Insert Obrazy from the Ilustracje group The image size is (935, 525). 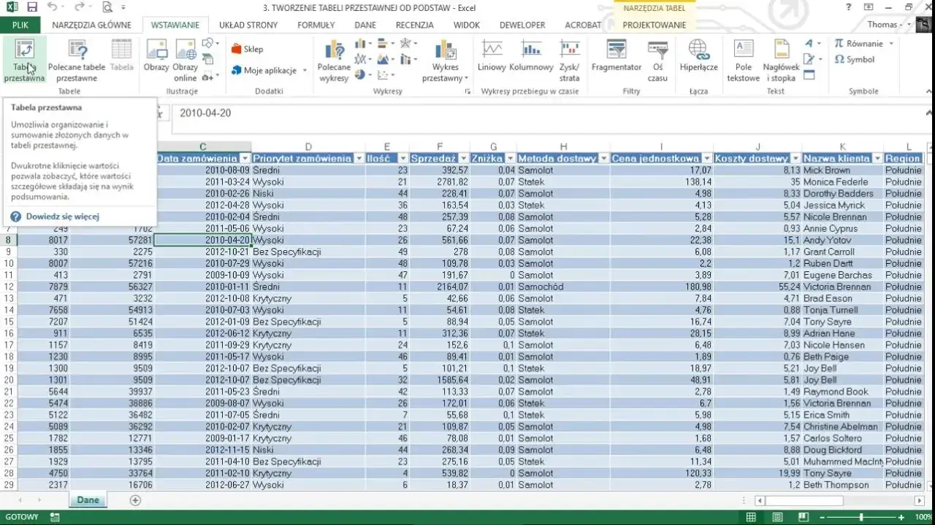click(156, 61)
